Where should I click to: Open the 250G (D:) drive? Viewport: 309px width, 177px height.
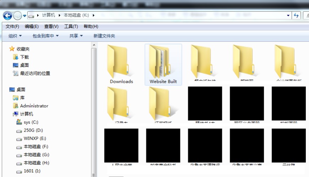tap(29, 130)
